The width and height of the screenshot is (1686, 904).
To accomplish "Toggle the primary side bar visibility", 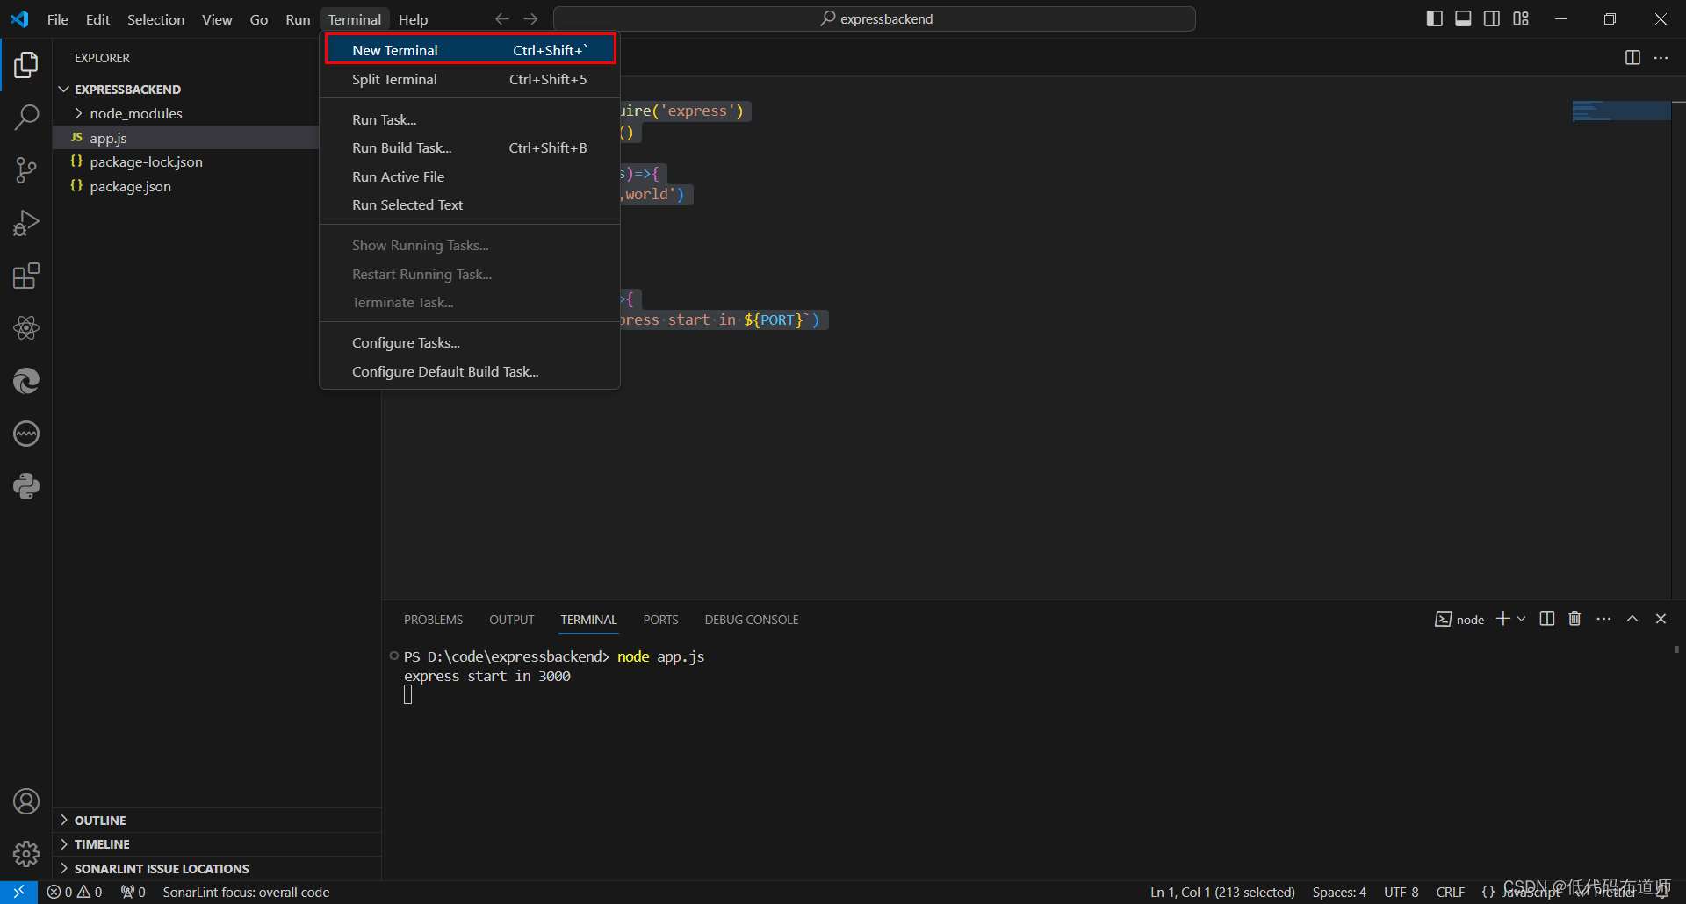I will click(1435, 18).
